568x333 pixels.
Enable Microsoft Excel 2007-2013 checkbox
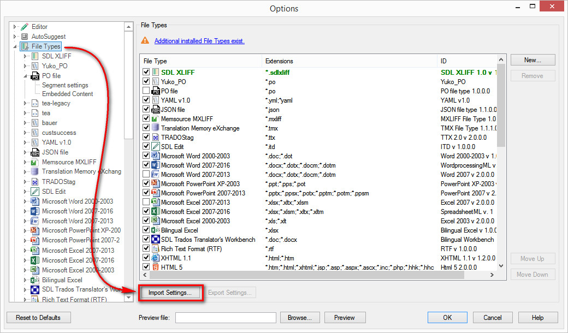[x=146, y=202]
